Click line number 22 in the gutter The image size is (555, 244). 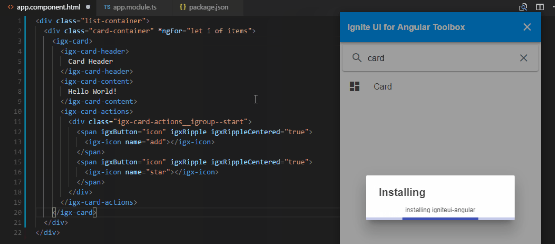[18, 233]
